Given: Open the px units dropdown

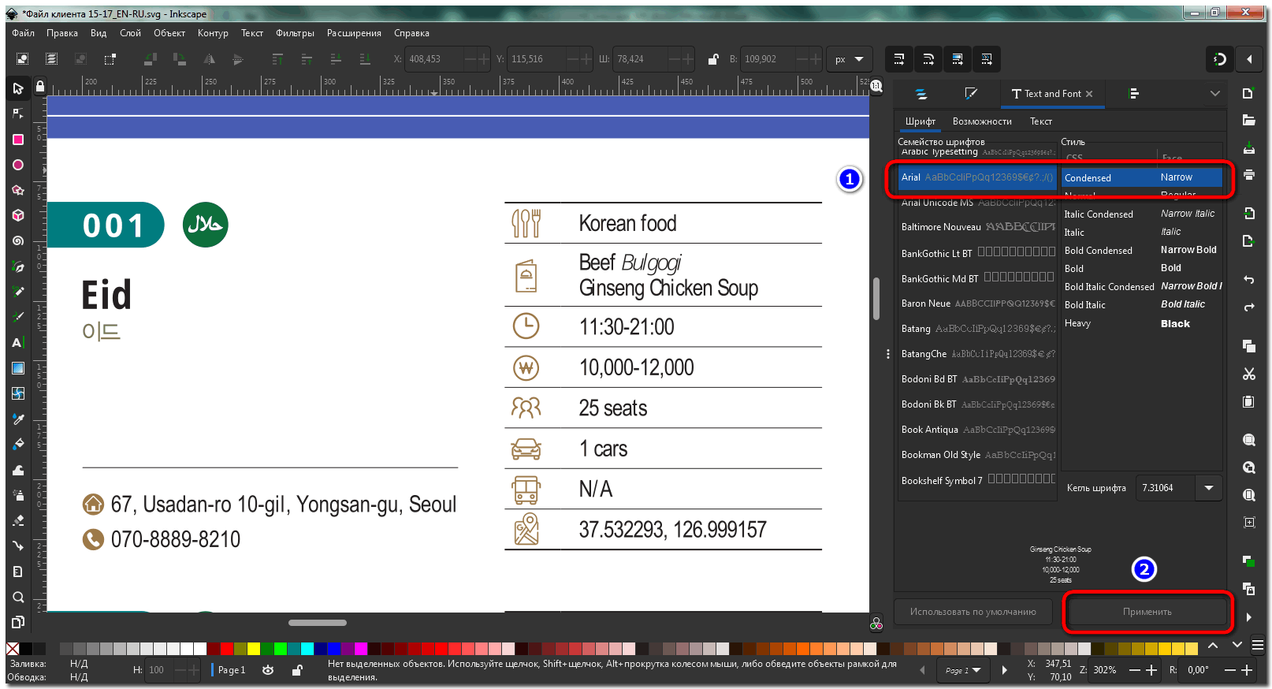Looking at the screenshot, I should click(849, 59).
